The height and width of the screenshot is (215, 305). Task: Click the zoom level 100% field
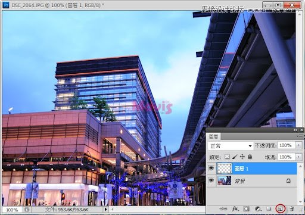13,210
